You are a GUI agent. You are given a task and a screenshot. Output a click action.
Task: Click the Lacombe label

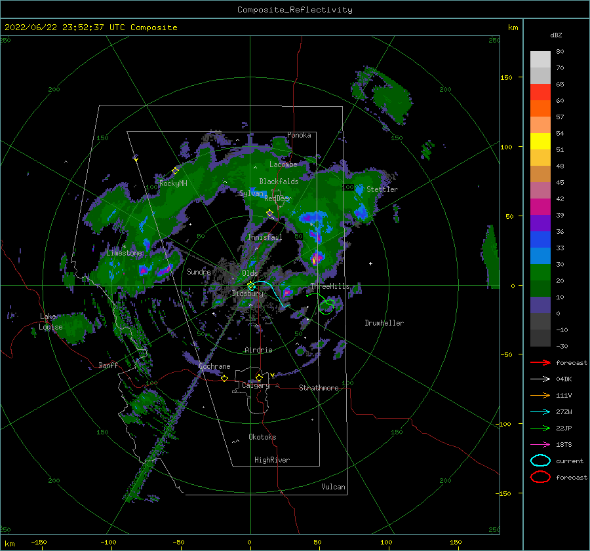[x=283, y=164]
